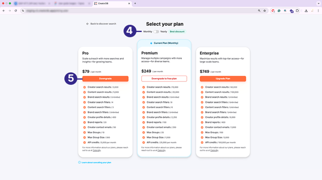Click Enterprise's API credits row
Image resolution: width=322 pixels, height=180 pixels.
(218, 142)
